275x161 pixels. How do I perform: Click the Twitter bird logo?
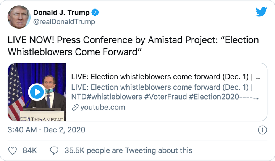pos(261,13)
